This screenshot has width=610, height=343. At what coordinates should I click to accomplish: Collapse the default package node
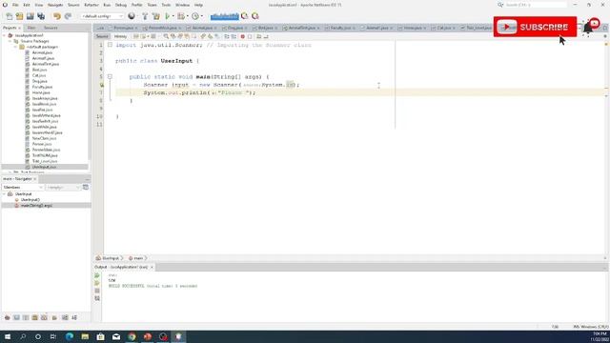click(x=15, y=47)
